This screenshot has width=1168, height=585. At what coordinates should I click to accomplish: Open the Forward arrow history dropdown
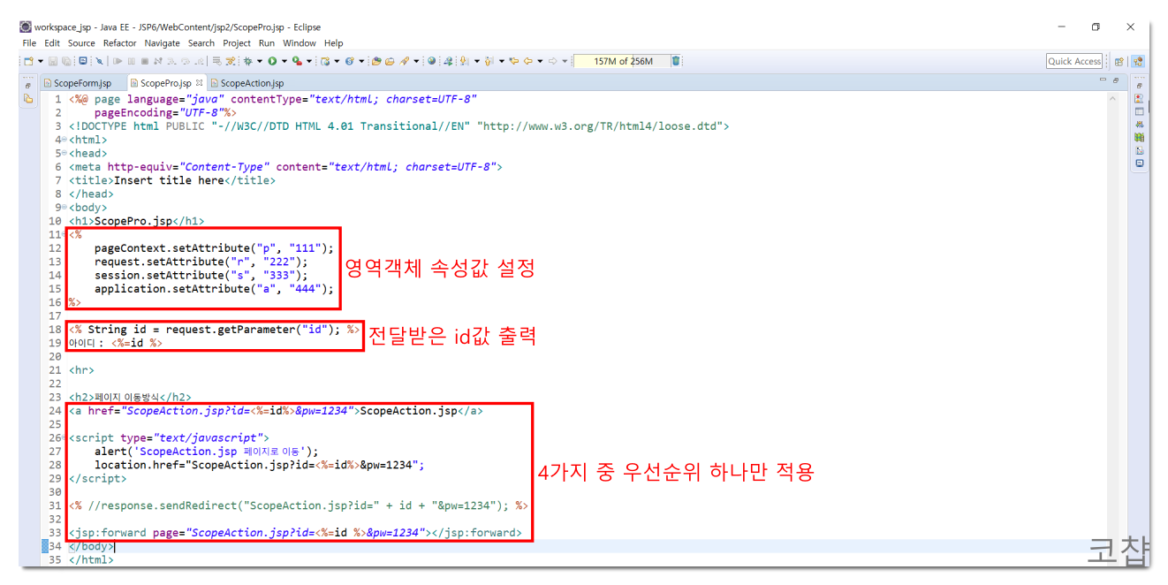(565, 62)
